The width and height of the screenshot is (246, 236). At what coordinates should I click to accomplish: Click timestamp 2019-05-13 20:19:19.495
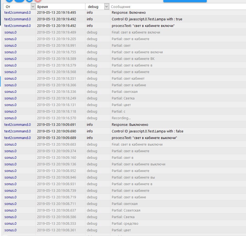[57, 13]
